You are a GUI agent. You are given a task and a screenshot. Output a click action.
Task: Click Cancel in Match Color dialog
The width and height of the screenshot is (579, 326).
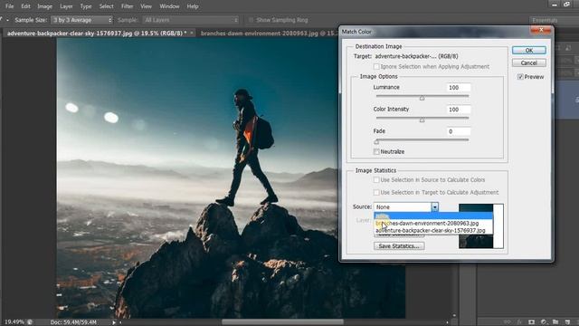click(x=528, y=62)
